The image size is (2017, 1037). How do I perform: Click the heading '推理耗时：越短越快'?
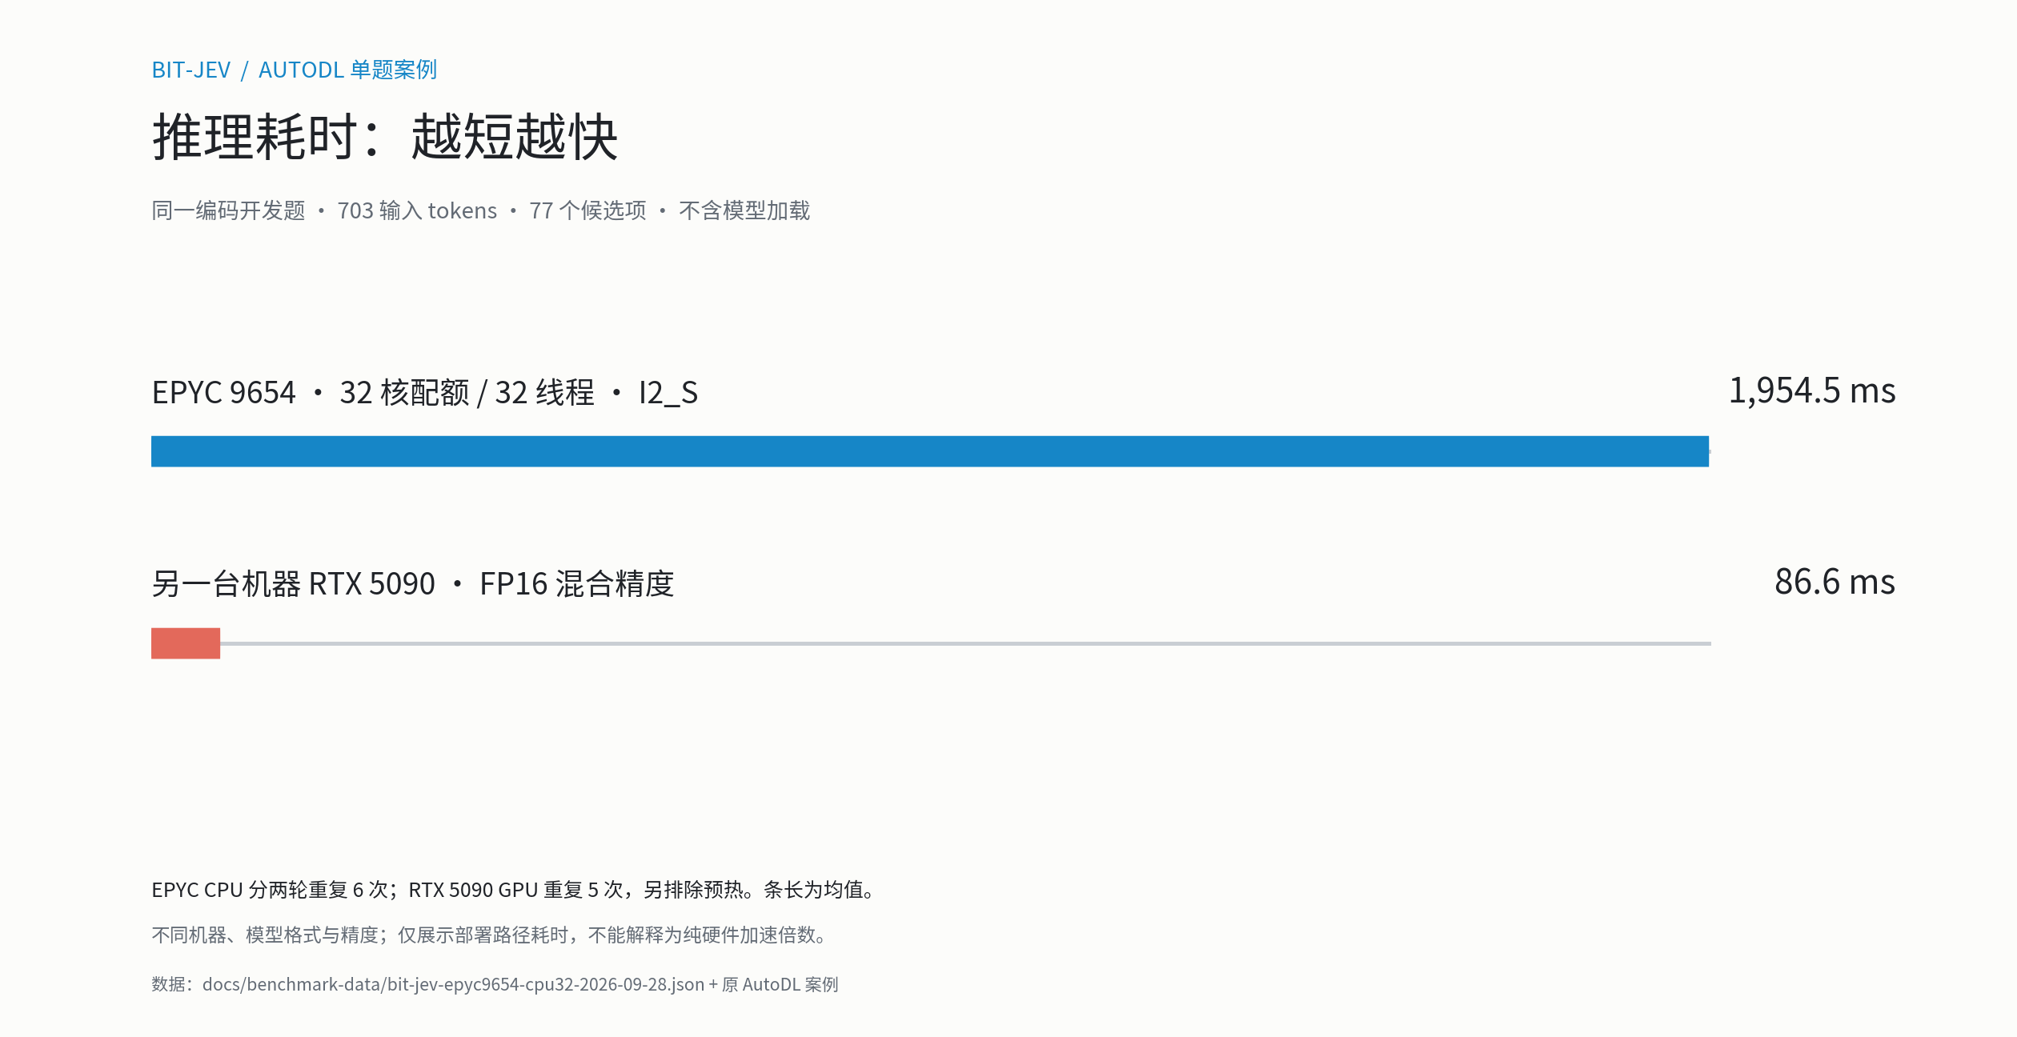pyautogui.click(x=385, y=137)
